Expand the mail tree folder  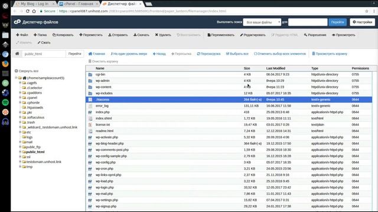(x=20, y=142)
